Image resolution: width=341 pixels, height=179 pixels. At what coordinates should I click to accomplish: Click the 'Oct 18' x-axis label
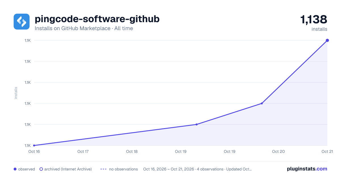pos(132,151)
